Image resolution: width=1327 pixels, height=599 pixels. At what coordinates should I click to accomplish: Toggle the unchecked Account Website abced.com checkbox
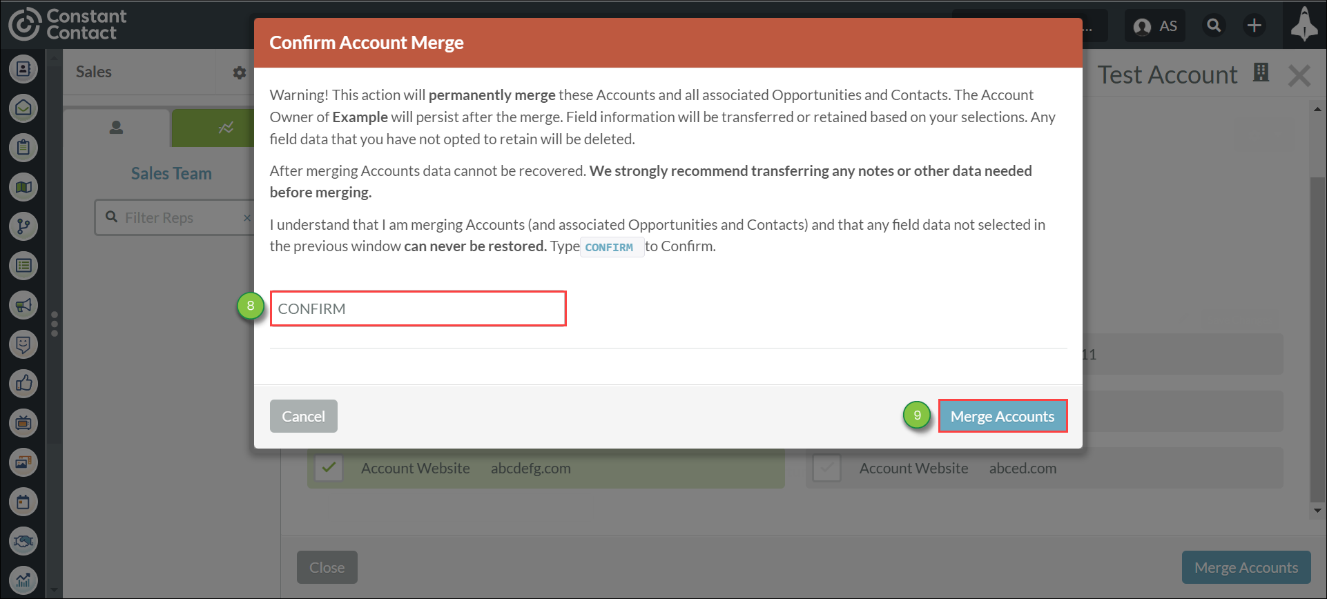[826, 468]
